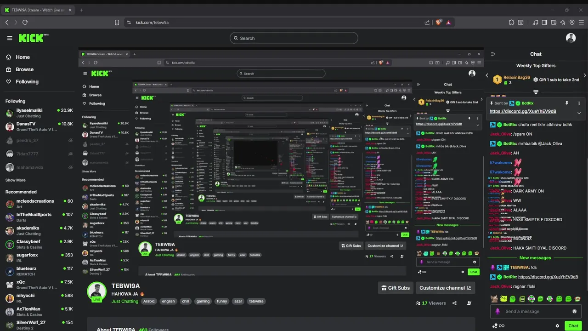This screenshot has height=331, width=588.
Task: Select the Arabic tag
Action: (149, 301)
